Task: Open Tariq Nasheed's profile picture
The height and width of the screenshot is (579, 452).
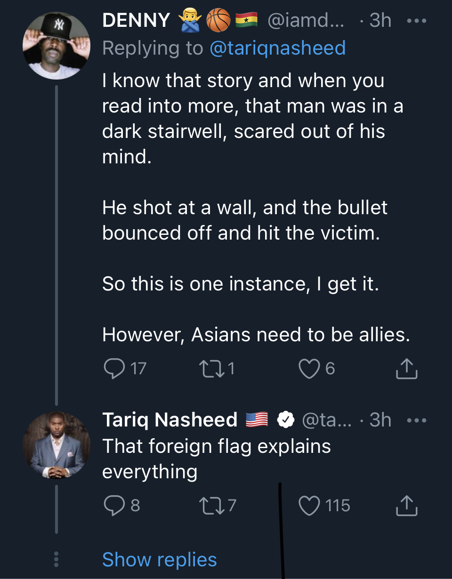Action: click(x=56, y=445)
